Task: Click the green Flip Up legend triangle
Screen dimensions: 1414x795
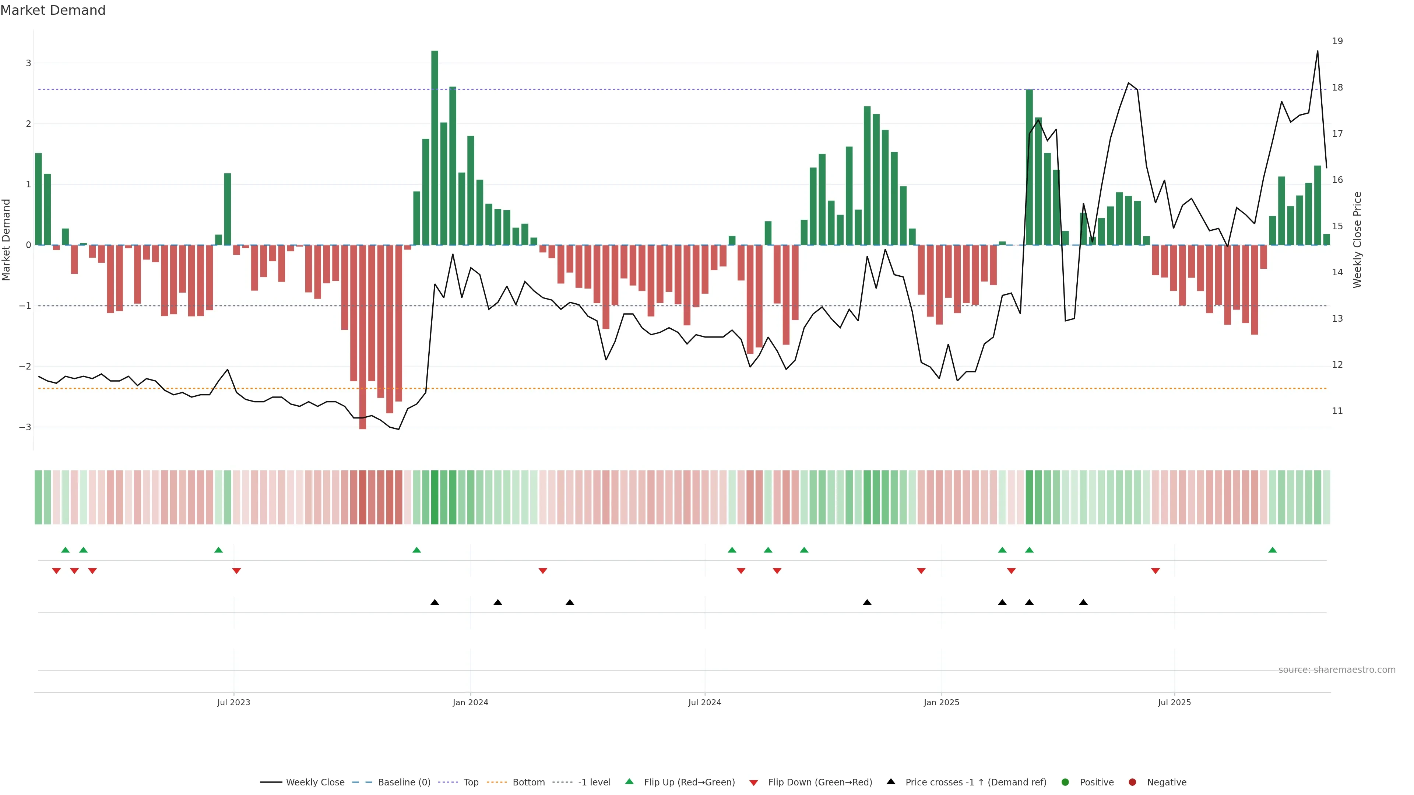Action: [x=629, y=781]
